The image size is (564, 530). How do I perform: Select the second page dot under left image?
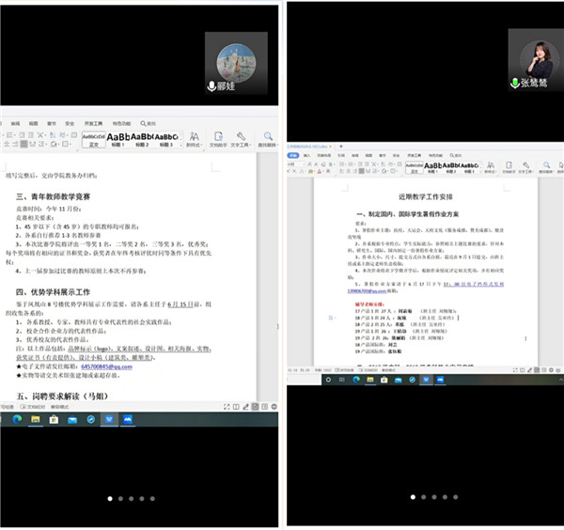point(120,498)
